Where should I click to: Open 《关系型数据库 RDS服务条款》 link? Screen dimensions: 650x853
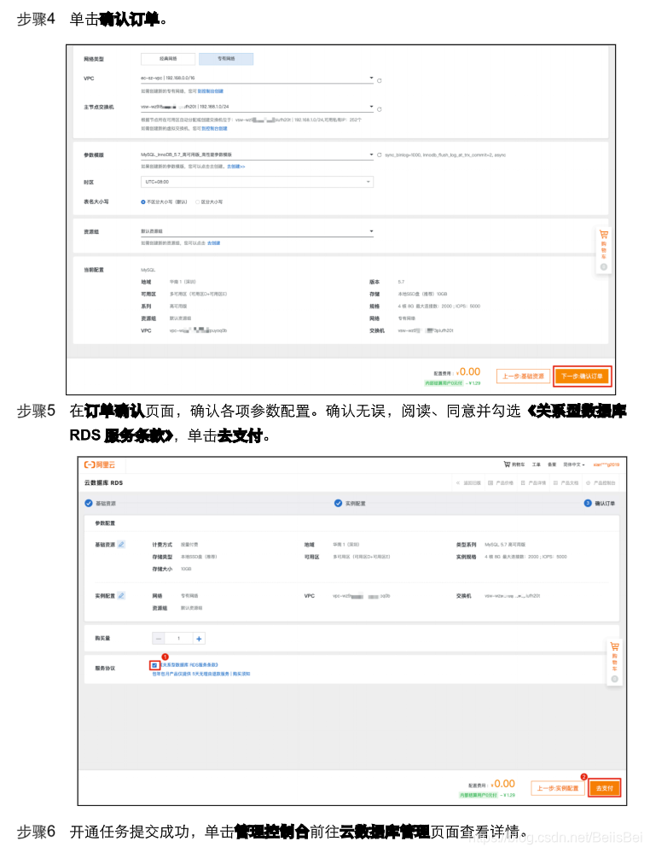pos(189,665)
